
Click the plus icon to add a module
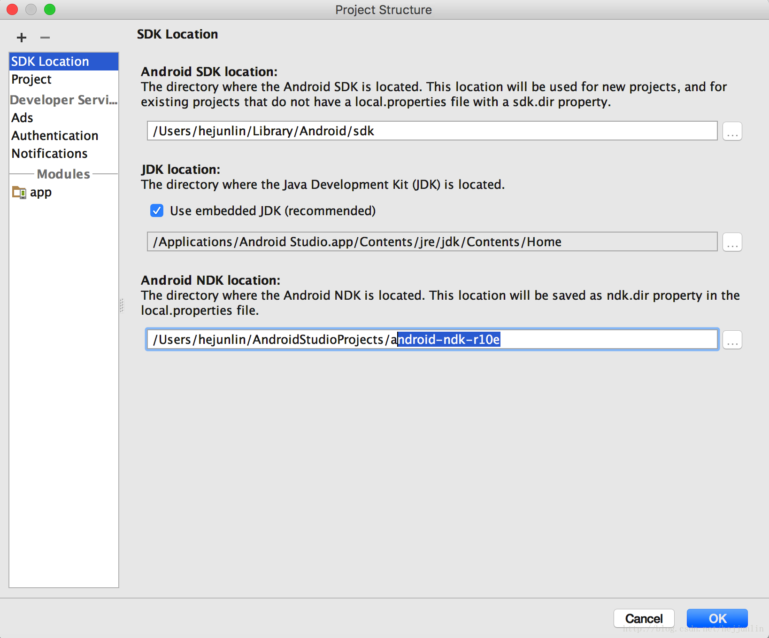[x=22, y=38]
